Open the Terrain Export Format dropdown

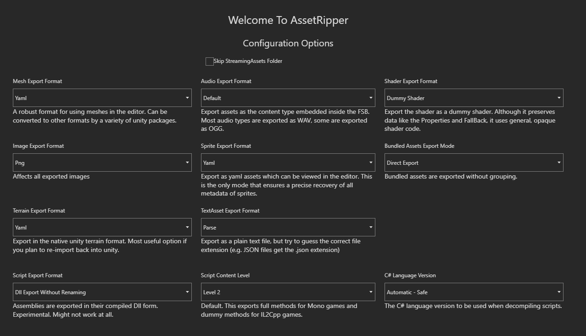[102, 227]
